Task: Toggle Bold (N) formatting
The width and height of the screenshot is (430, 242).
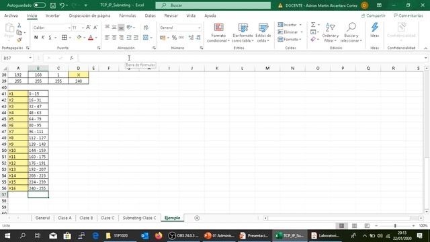Action: (x=36, y=38)
